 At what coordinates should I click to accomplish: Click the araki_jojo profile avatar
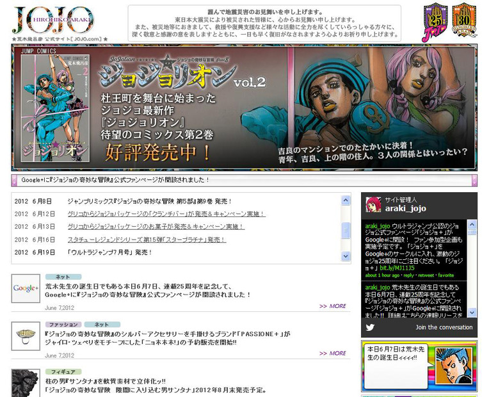(x=373, y=204)
